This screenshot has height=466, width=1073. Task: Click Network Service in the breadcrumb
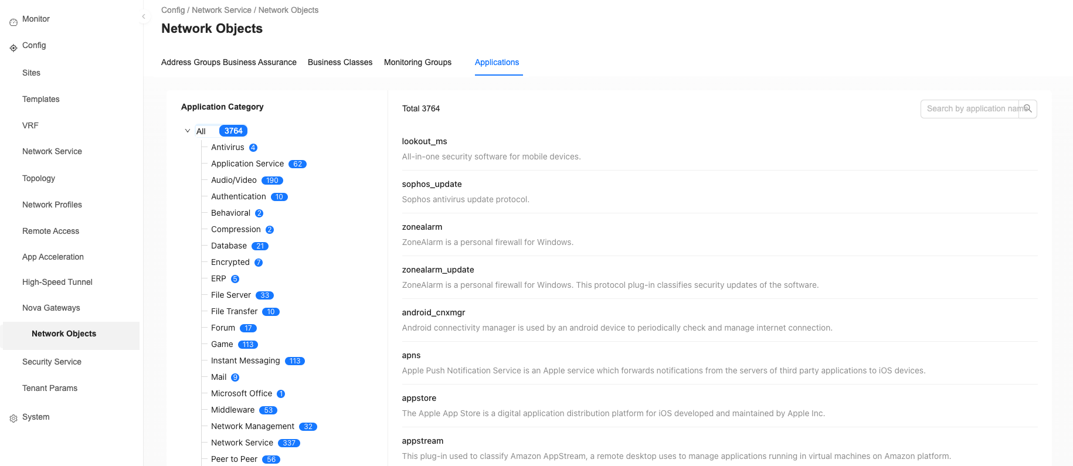[222, 10]
